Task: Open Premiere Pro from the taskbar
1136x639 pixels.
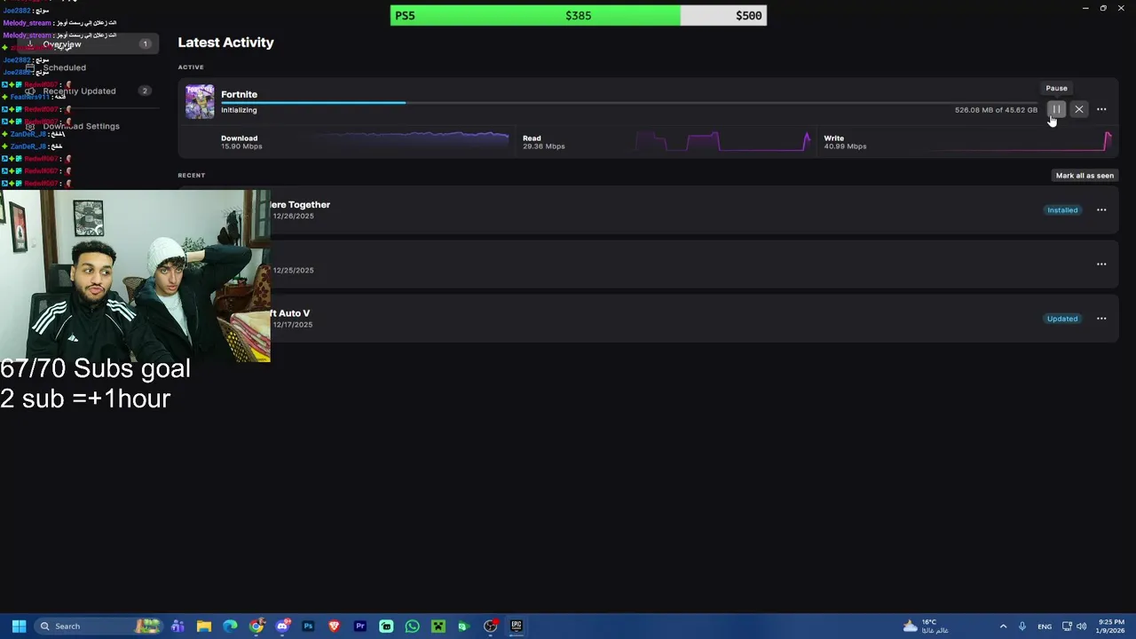Action: pos(360,626)
